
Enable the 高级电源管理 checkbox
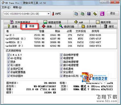[x=61, y=62]
